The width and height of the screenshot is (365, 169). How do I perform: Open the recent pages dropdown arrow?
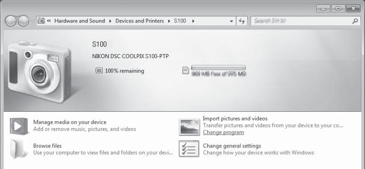tap(32, 21)
